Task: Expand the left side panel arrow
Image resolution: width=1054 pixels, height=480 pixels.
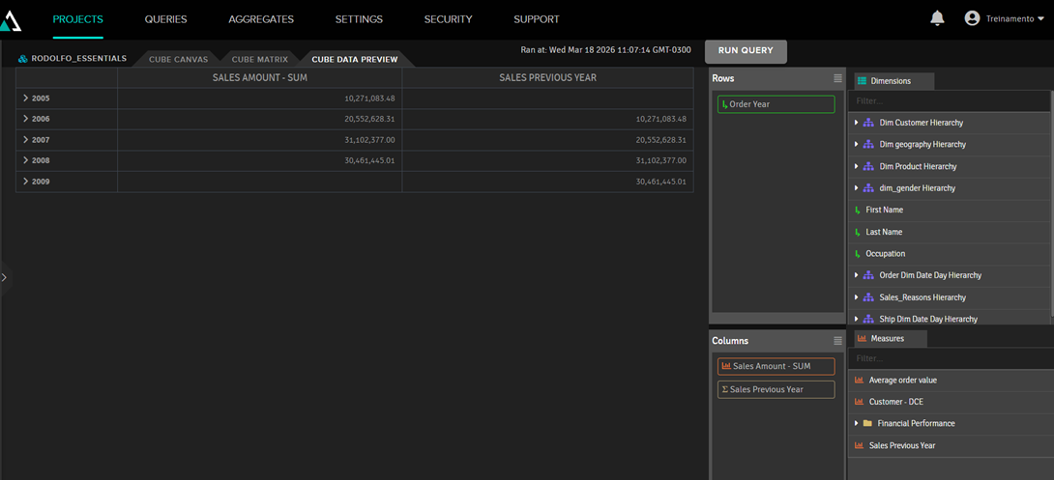Action: [x=5, y=277]
